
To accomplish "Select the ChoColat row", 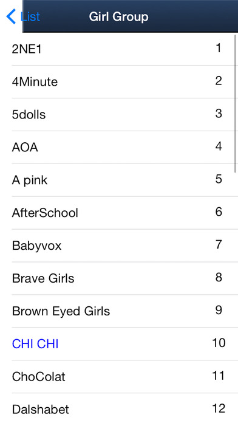I will coord(119,376).
